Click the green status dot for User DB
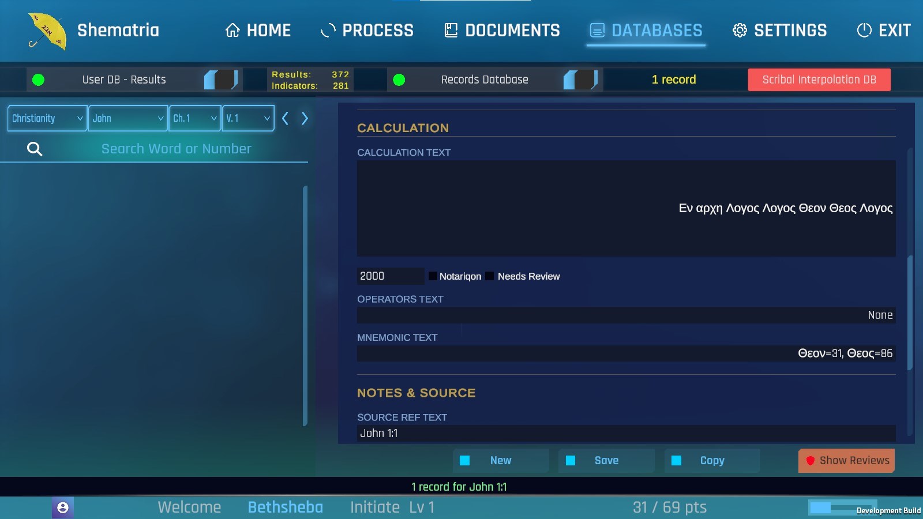Viewport: 923px width, 519px height. [x=39, y=80]
